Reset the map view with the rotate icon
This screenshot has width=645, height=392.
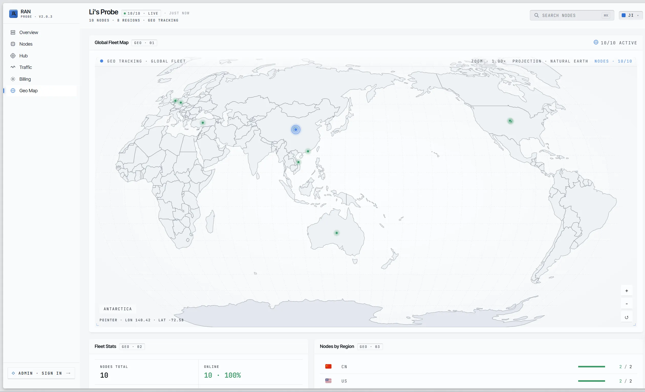coord(627,317)
